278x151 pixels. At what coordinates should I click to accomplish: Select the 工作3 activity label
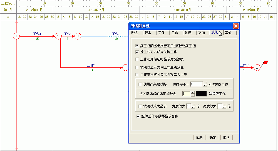[x=116, y=34]
